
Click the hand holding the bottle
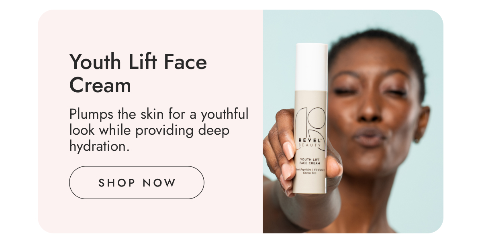[x=289, y=152]
